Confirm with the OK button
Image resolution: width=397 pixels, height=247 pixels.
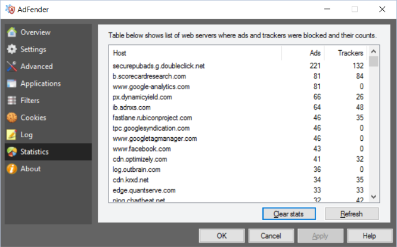point(222,236)
